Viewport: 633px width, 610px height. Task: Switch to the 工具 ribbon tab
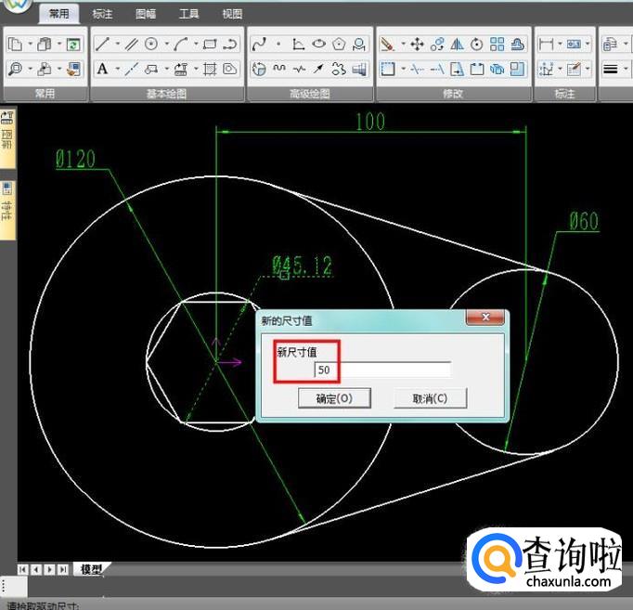189,14
